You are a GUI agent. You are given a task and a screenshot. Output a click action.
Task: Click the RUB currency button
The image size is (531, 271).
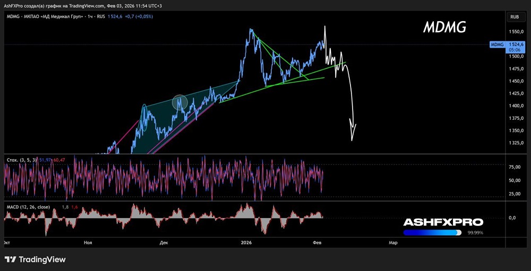point(515,17)
